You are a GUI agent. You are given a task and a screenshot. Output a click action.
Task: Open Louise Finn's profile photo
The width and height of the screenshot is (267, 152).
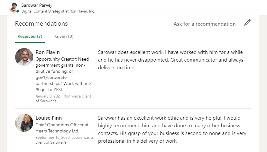click(24, 123)
